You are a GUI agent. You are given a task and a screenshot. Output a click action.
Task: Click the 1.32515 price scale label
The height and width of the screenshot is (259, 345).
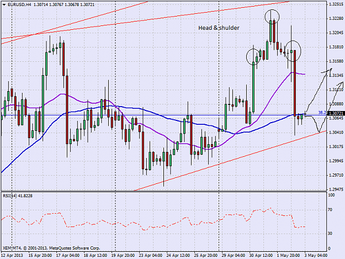[336, 4]
